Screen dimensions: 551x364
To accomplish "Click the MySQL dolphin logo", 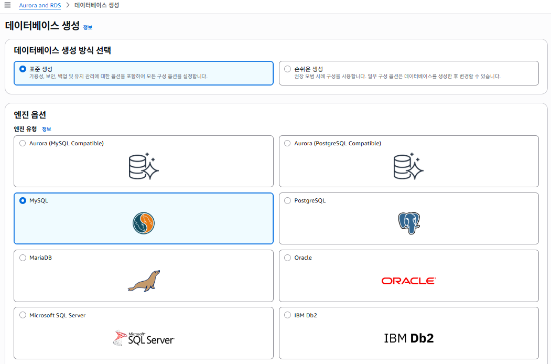I will pyautogui.click(x=144, y=223).
